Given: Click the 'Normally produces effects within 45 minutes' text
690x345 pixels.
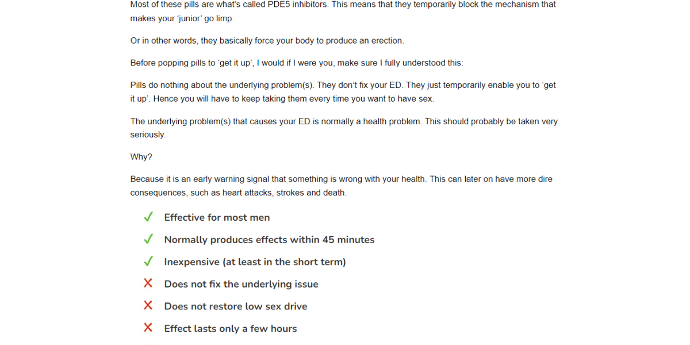Looking at the screenshot, I should (x=269, y=240).
